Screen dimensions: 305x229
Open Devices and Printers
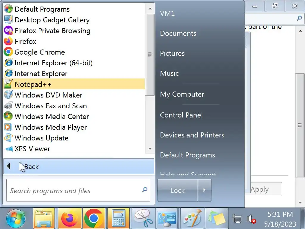pyautogui.click(x=192, y=135)
